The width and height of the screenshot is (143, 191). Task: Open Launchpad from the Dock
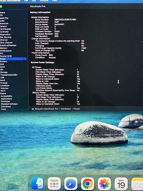click(54, 183)
